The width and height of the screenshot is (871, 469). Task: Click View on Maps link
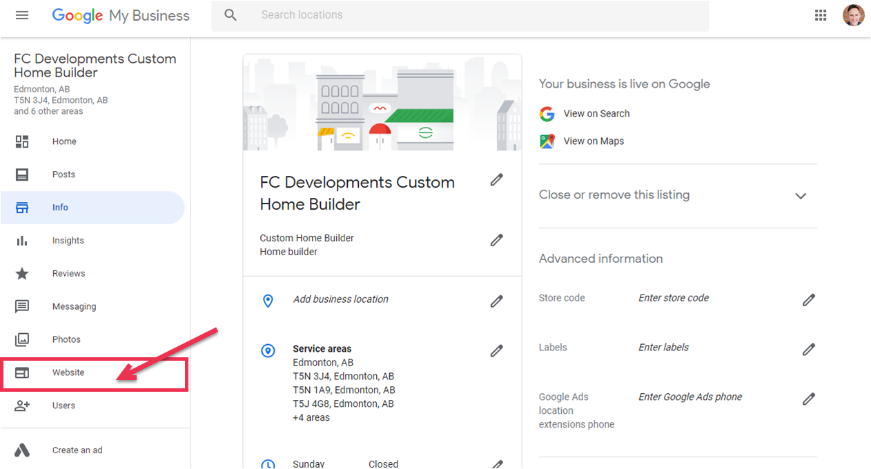click(x=594, y=141)
